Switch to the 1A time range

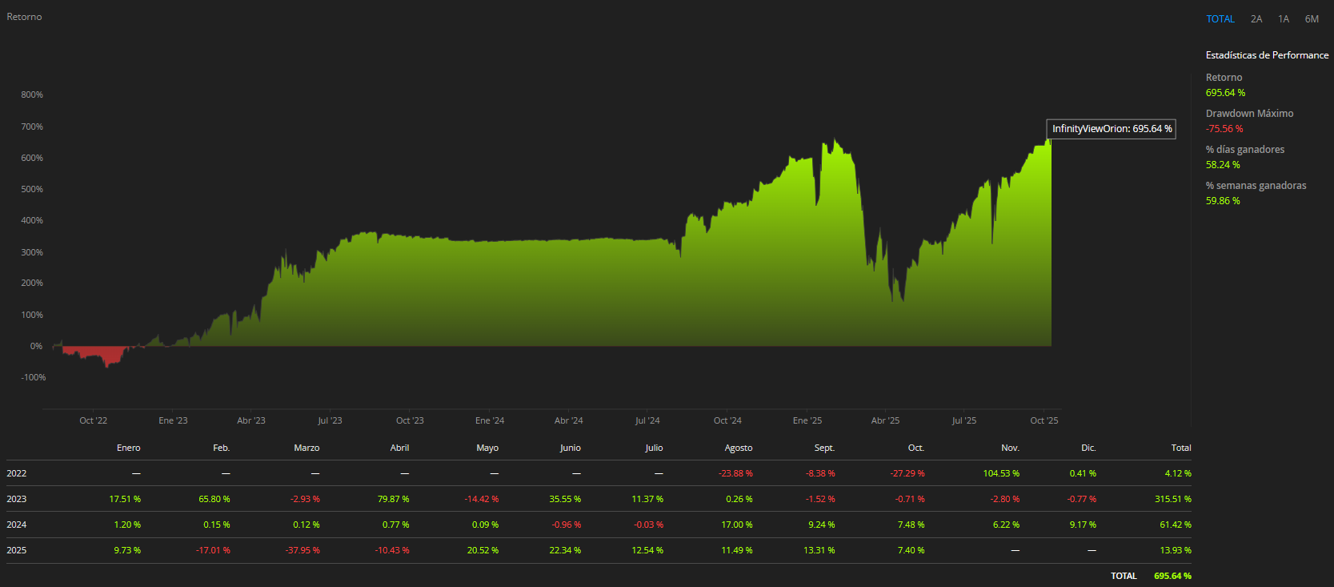coord(1284,19)
